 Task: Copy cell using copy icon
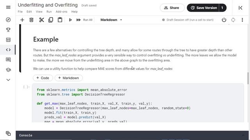click(51, 20)
